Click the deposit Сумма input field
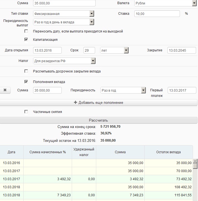 (x=64, y=3)
